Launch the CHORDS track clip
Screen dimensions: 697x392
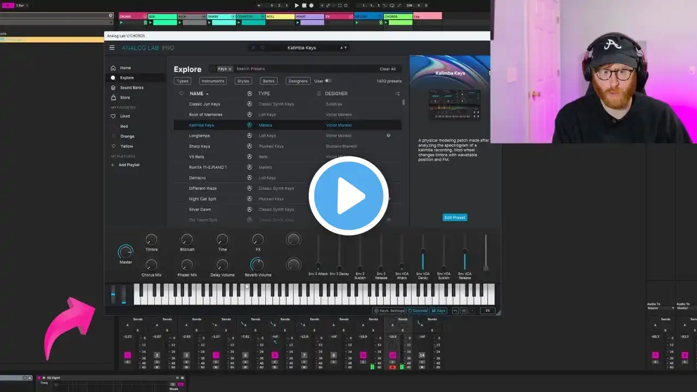[387, 23]
